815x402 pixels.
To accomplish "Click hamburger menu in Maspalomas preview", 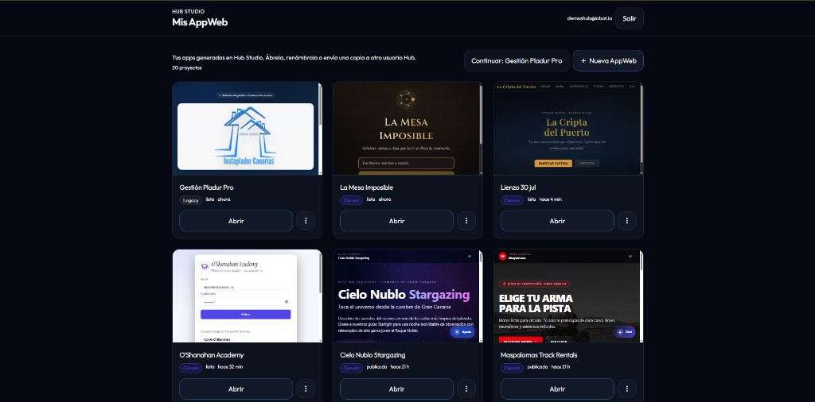I will coord(630,256).
